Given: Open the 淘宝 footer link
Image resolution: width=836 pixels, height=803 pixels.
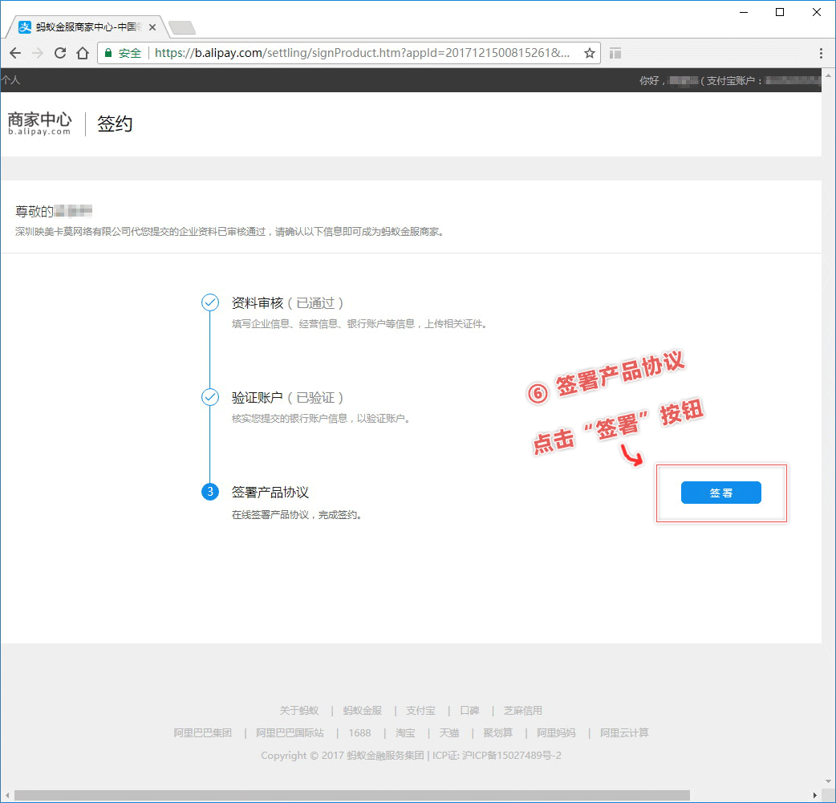Looking at the screenshot, I should pos(405,732).
